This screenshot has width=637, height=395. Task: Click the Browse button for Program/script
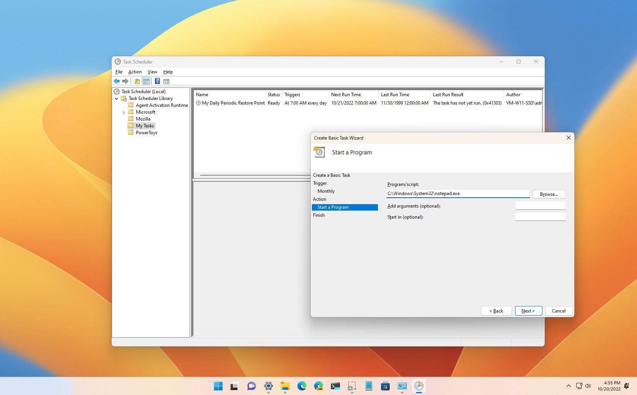pyautogui.click(x=548, y=194)
